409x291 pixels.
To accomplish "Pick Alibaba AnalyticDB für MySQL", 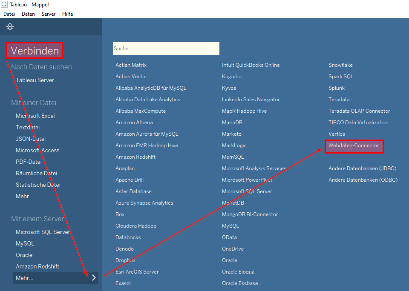I will (151, 88).
